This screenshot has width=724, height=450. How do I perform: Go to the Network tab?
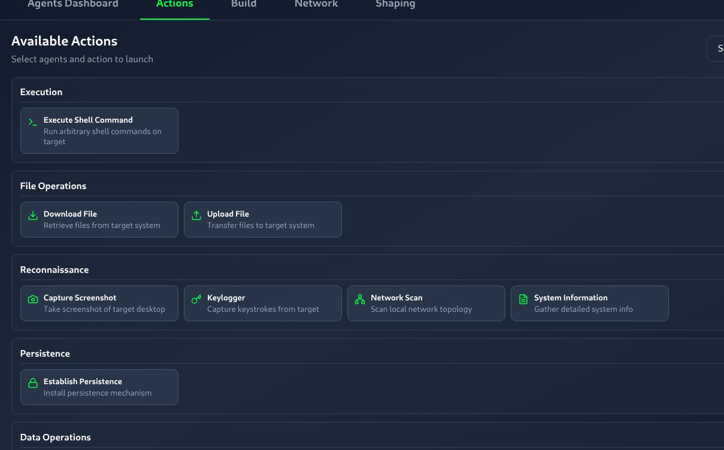click(x=316, y=4)
